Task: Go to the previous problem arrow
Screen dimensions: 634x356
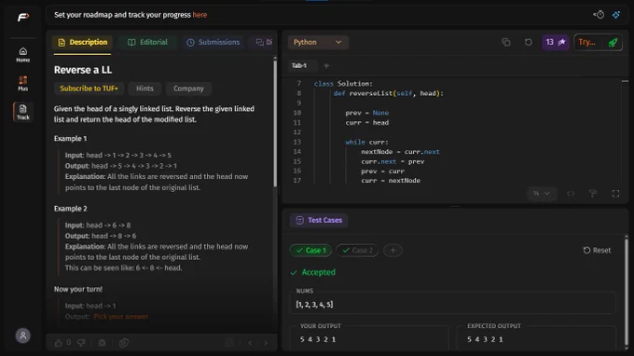Action: 250,343
